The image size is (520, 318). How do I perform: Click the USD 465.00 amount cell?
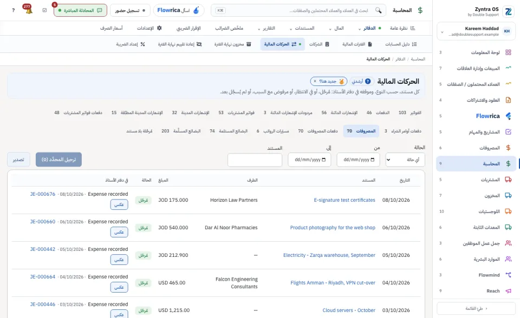(172, 283)
